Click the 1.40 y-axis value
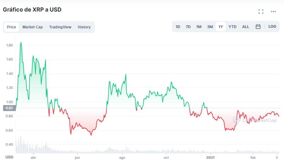This screenshot has width=284, height=160. click(x=9, y=74)
